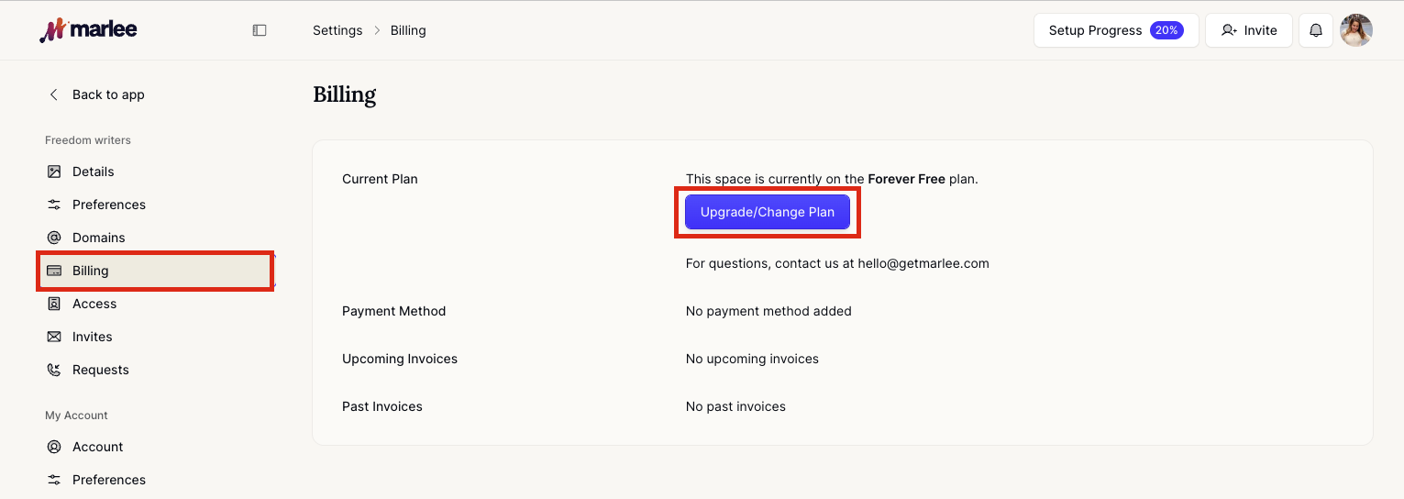Click the marlee logo

(x=88, y=30)
